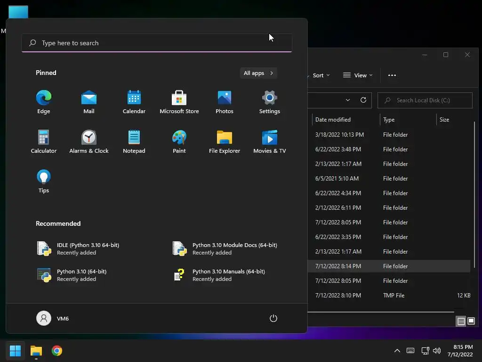Screen dimensions: 482x362
Task: Click Windows Start button on taskbar
Action: tap(15, 351)
